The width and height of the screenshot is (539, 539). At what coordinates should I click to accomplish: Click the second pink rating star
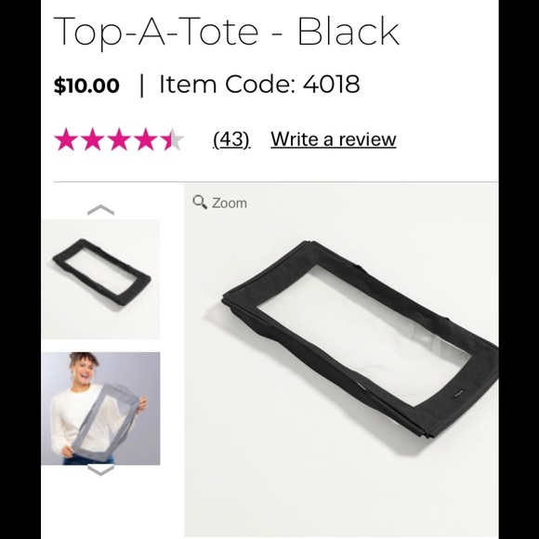click(93, 139)
